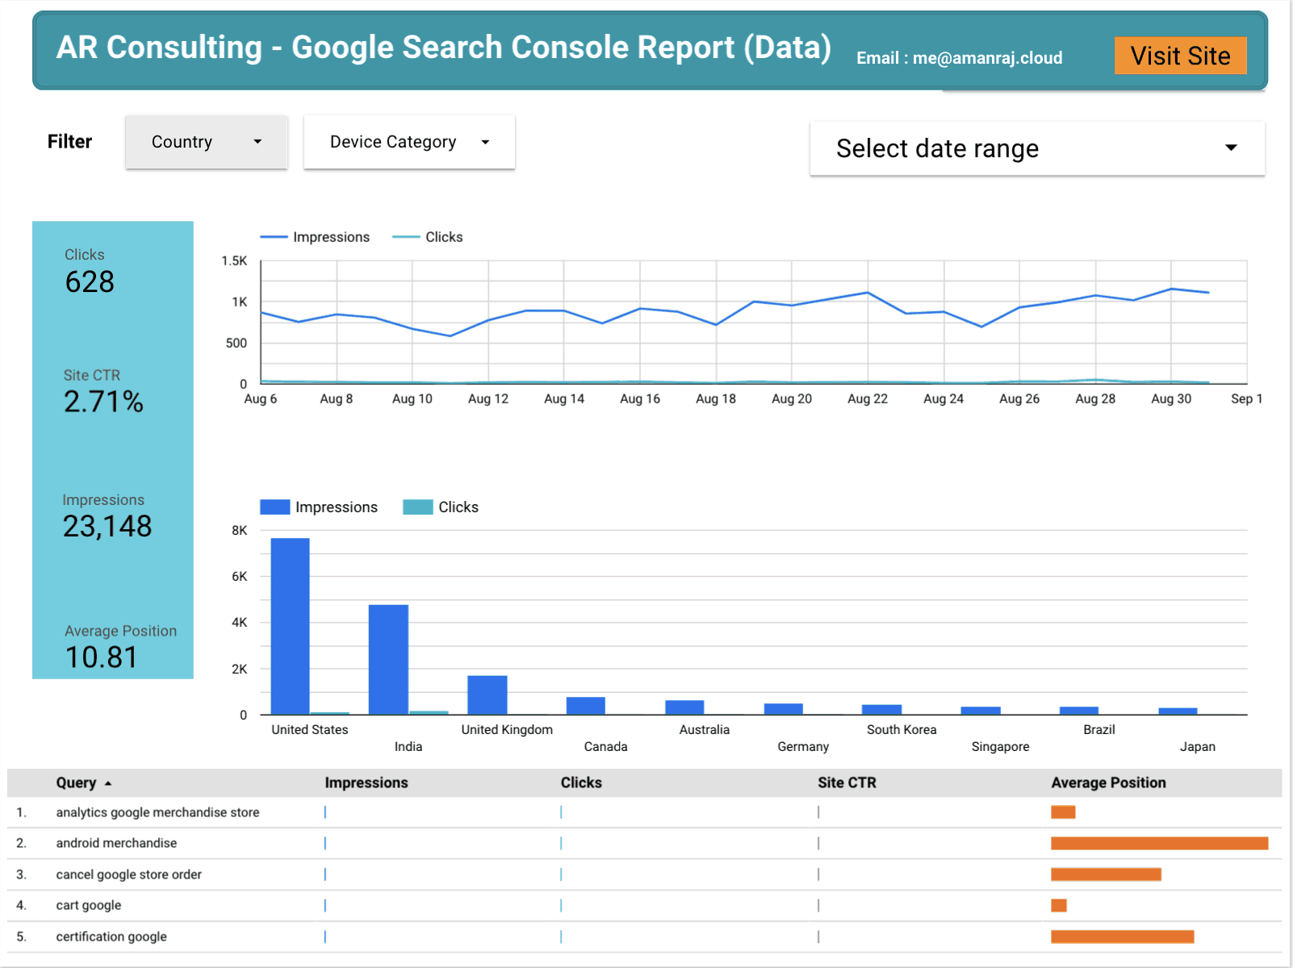Sort table by the Clicks column header
The height and width of the screenshot is (968, 1293).
point(581,782)
